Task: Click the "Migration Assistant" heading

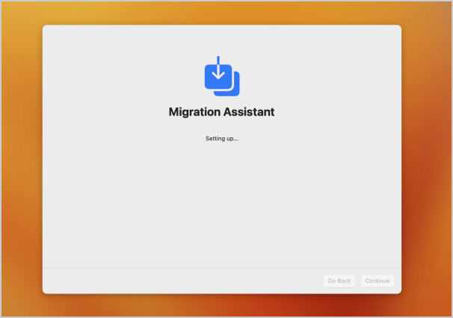Action: click(221, 112)
